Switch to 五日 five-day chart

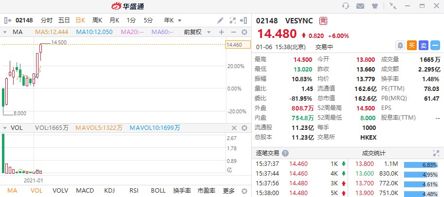(64, 20)
